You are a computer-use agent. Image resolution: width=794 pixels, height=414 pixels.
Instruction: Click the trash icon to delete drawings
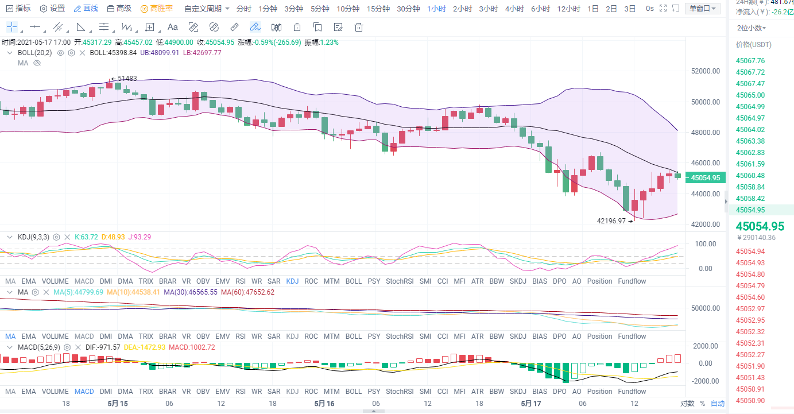(x=359, y=27)
